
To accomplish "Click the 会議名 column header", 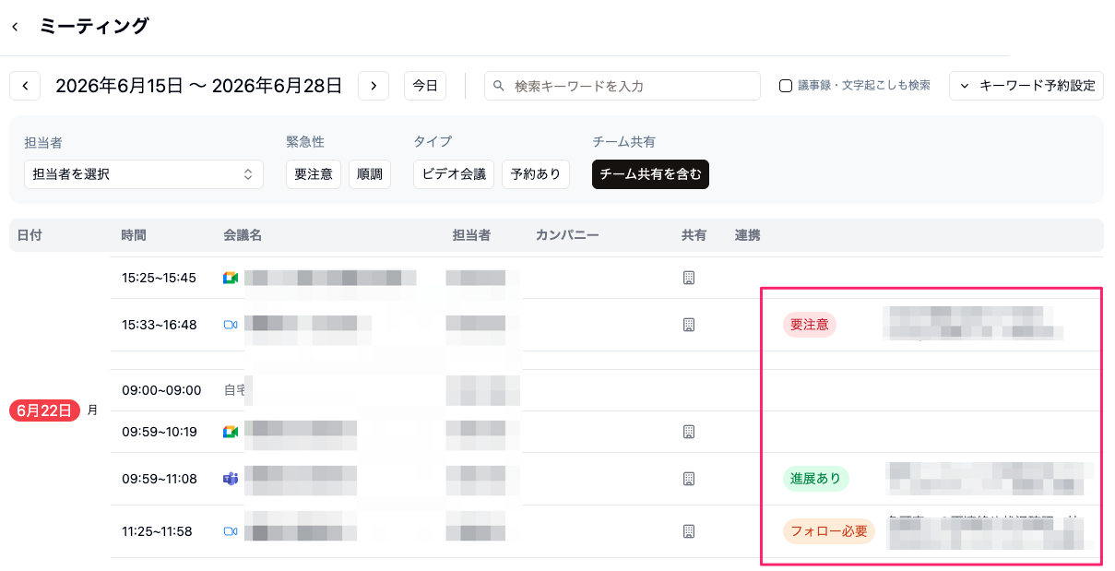I will tap(243, 235).
